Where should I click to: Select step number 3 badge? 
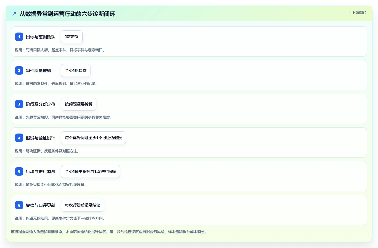pyautogui.click(x=19, y=104)
